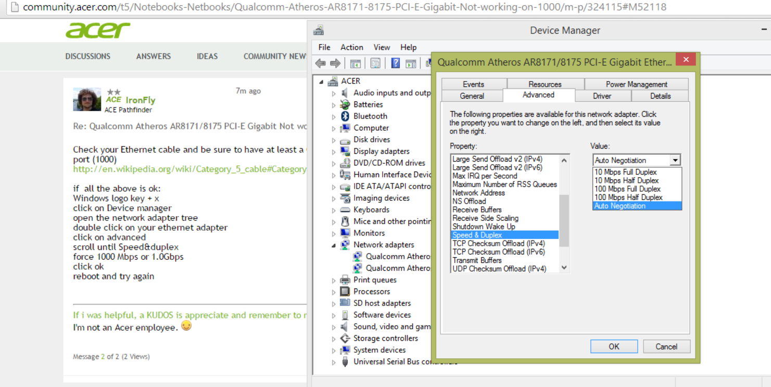Open the Value combo box dropdown arrow
The width and height of the screenshot is (771, 387).
click(x=675, y=161)
